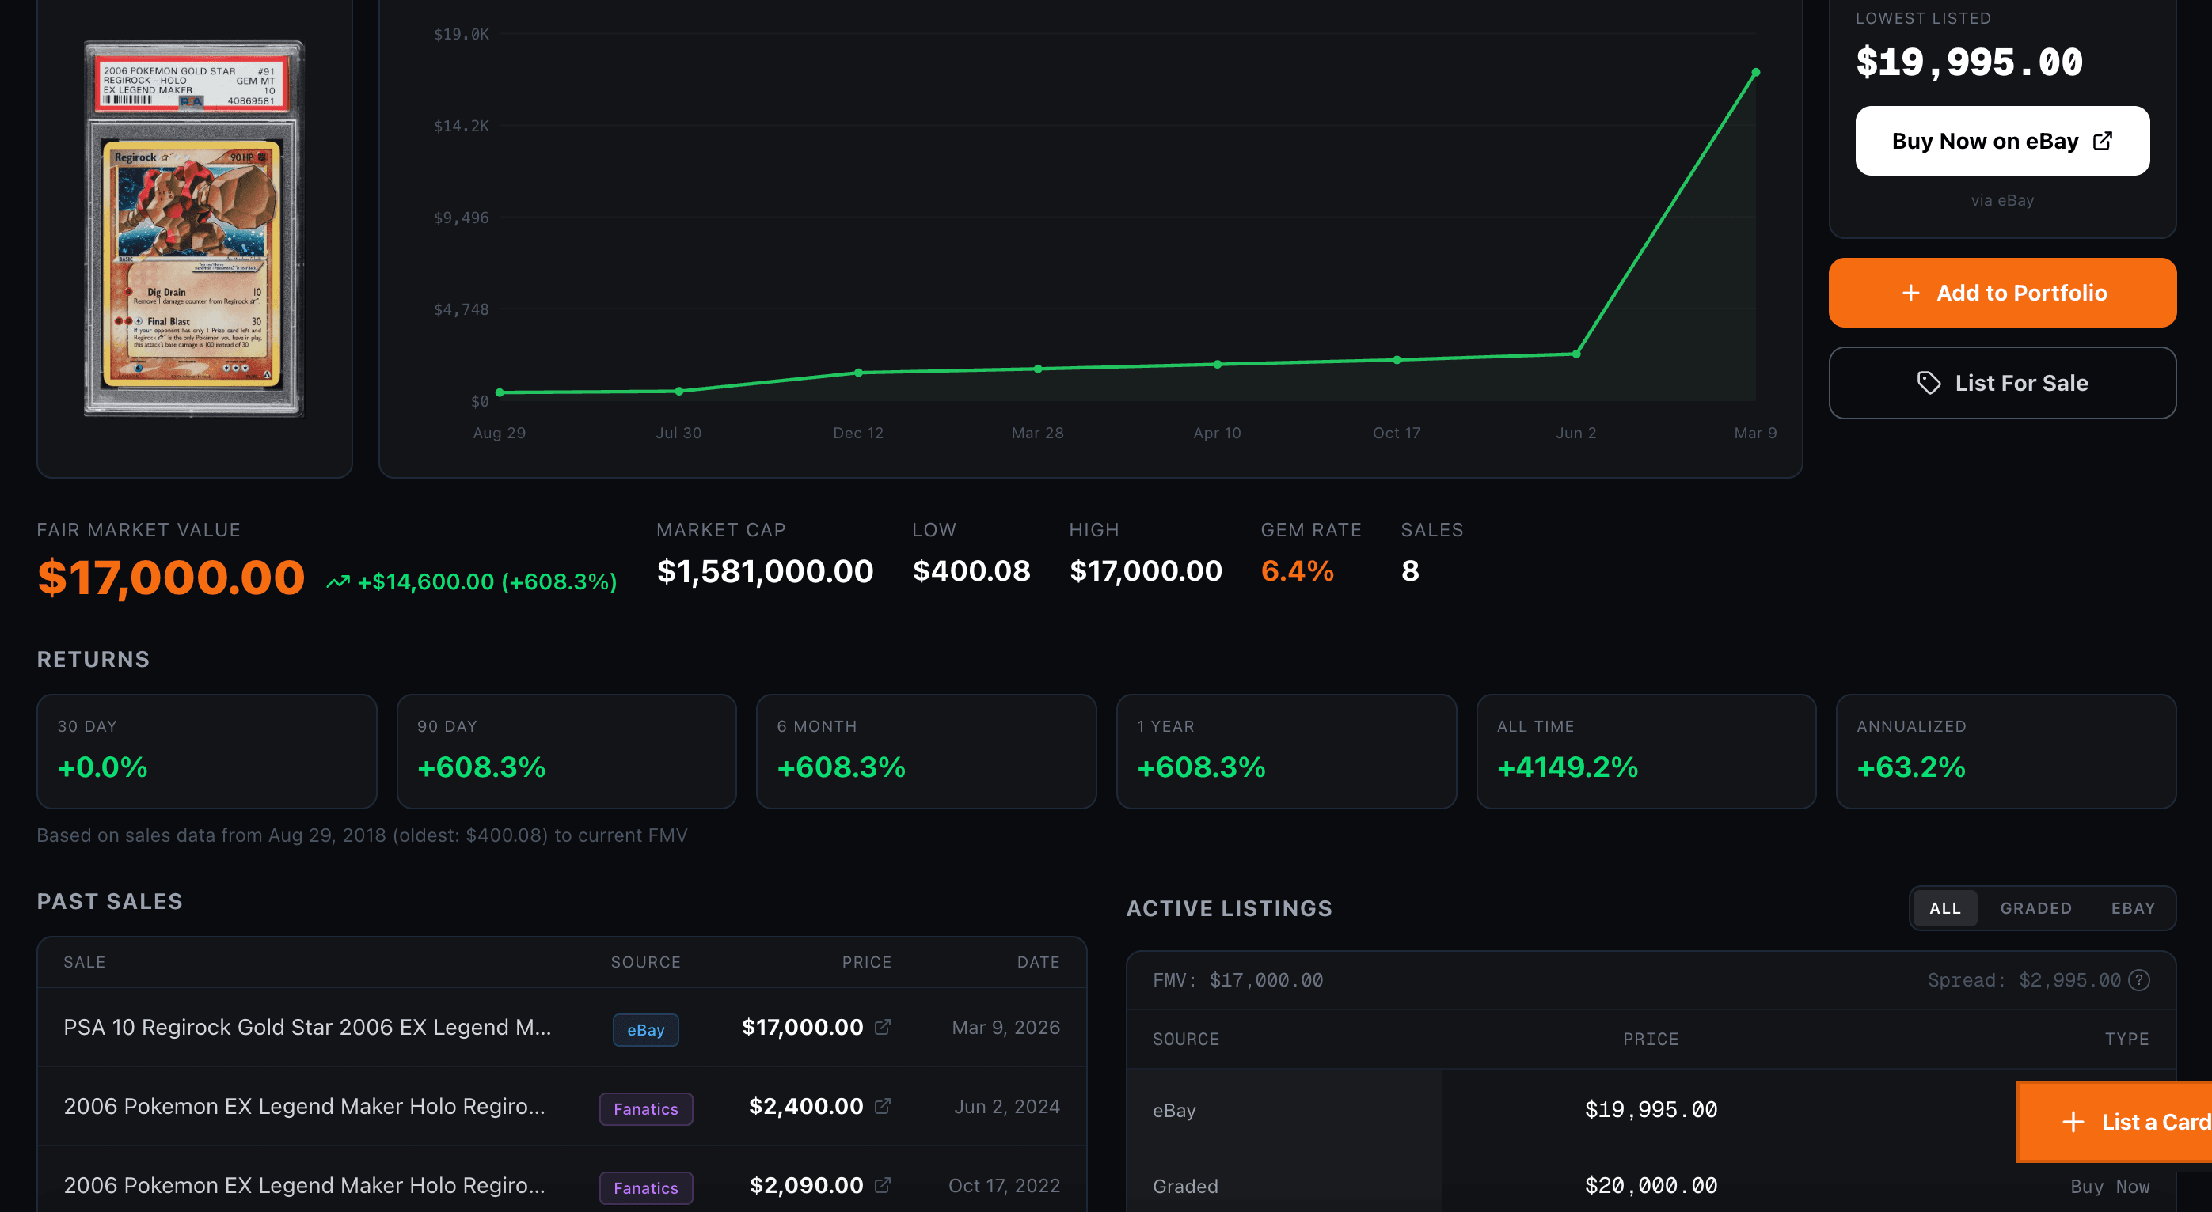This screenshot has width=2212, height=1212.
Task: Click the Graded $20,000.00 active listing row
Action: click(x=1651, y=1185)
